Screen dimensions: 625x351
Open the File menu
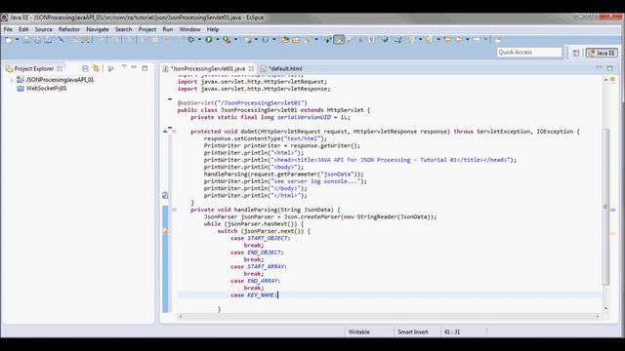[8, 29]
